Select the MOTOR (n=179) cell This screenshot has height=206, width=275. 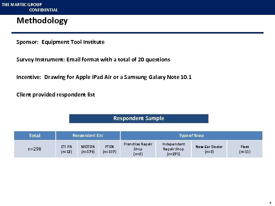pos(88,149)
